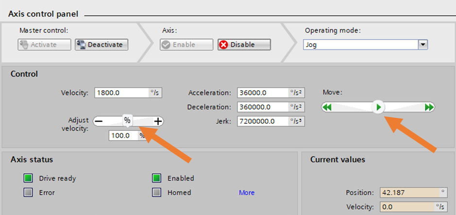Click the Operating mode dropdown arrow

point(423,45)
